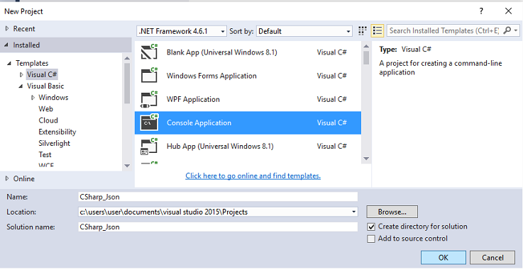This screenshot has width=523, height=269.
Task: Click the Blank App template icon
Action: point(149,52)
